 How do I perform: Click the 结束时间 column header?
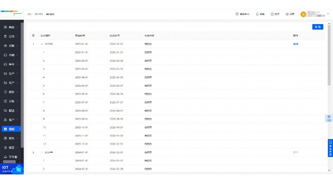[115, 36]
